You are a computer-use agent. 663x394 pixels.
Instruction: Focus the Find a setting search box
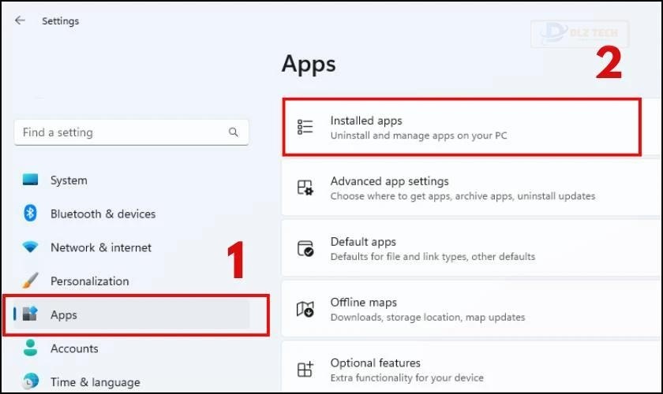click(x=132, y=132)
